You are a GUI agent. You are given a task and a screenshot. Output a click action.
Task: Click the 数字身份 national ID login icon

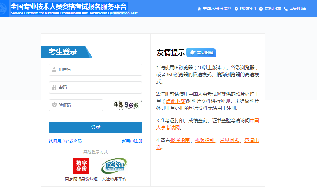81,166
